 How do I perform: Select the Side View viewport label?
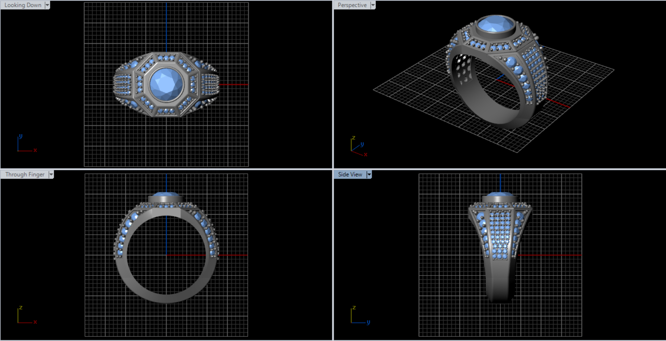[x=350, y=175]
